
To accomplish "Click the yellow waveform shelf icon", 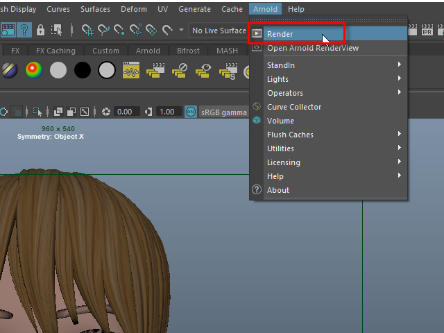I will pos(131,70).
